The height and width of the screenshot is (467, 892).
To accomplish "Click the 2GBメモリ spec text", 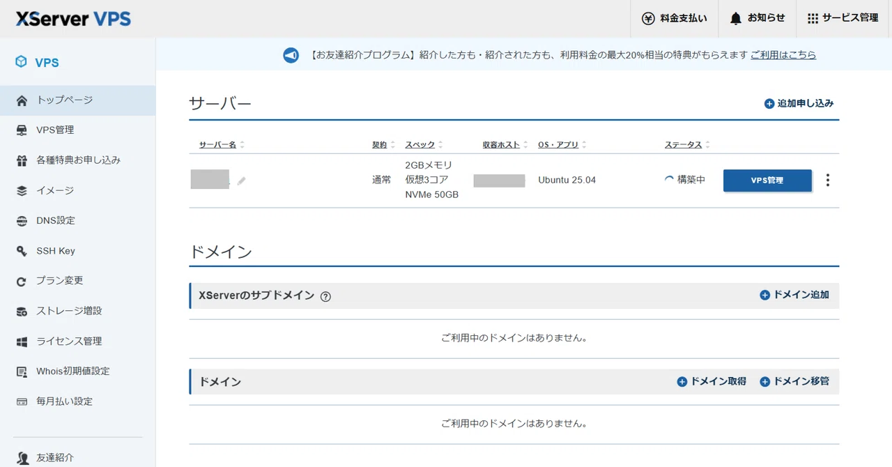I will pyautogui.click(x=429, y=165).
